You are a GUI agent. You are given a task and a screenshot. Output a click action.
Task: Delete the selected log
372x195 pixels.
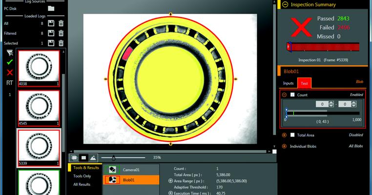coord(61,43)
